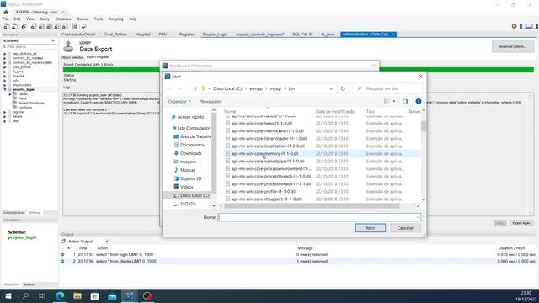This screenshot has height=303, width=539.
Task: Click the help question-mark icon in dialog
Action: [418, 101]
